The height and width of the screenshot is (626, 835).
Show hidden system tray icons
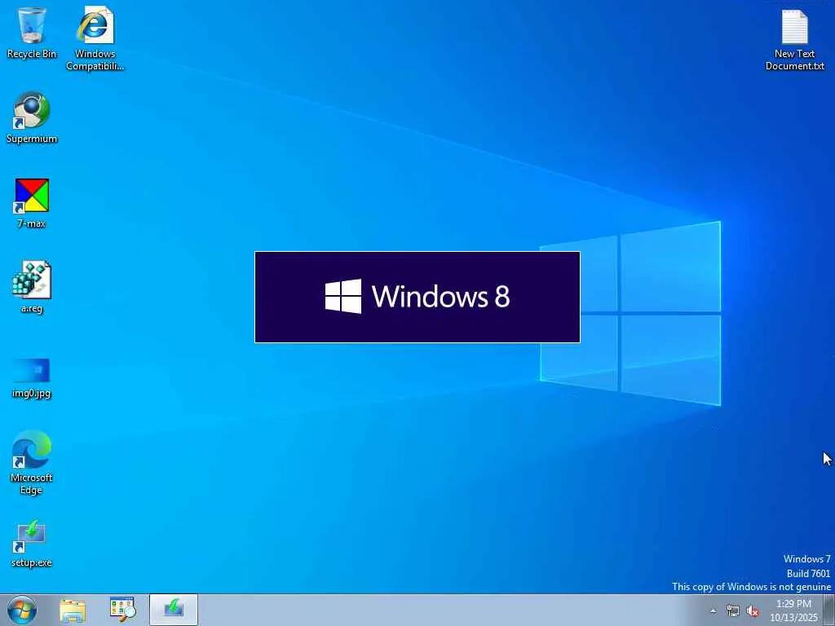tap(713, 611)
